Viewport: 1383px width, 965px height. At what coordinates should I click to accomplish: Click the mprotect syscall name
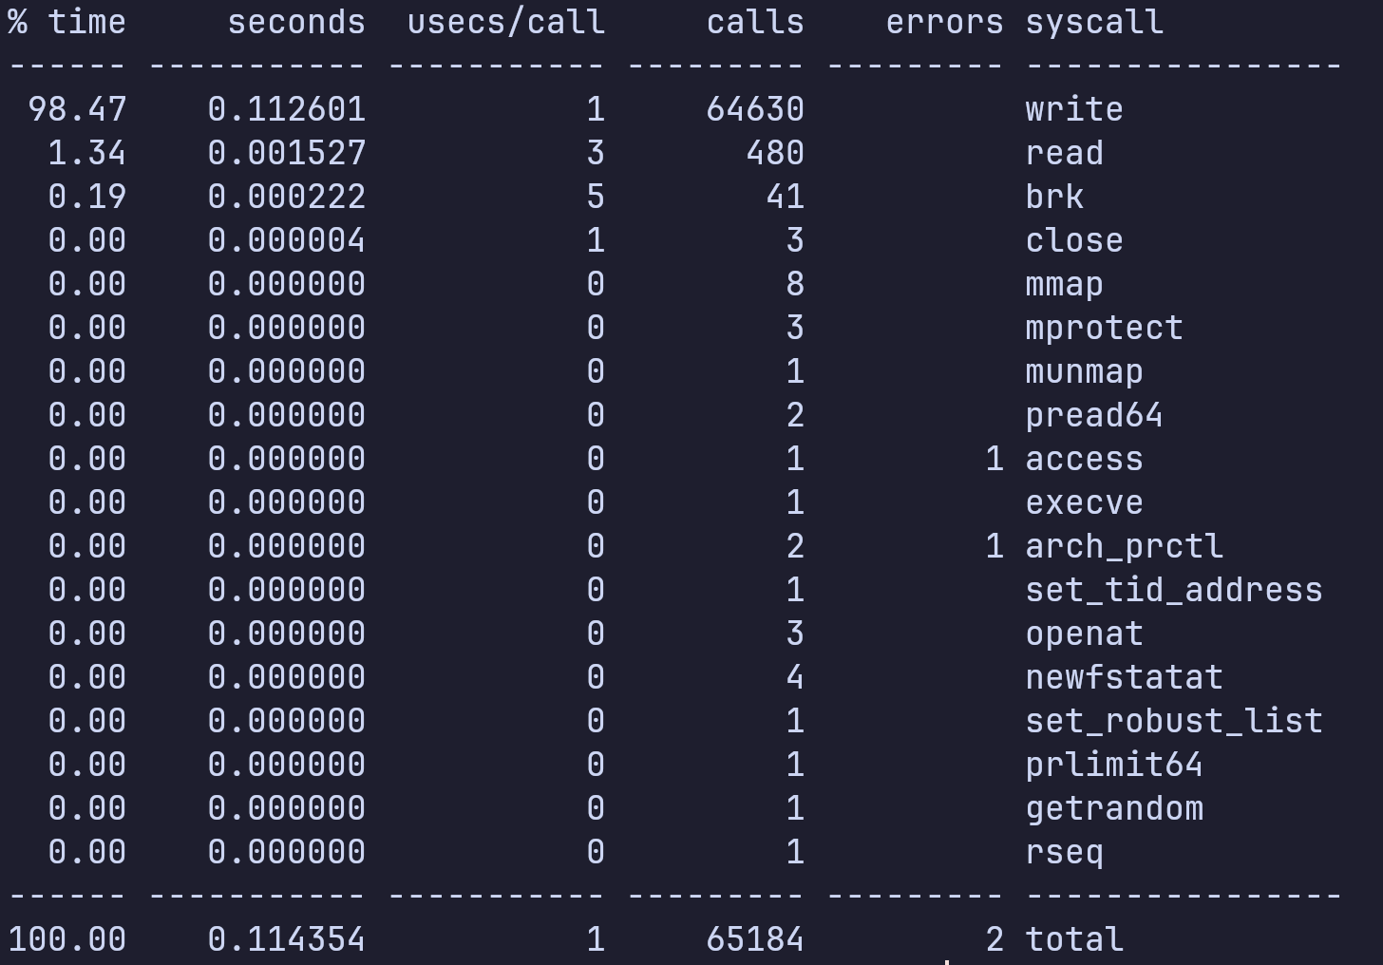click(x=1105, y=328)
